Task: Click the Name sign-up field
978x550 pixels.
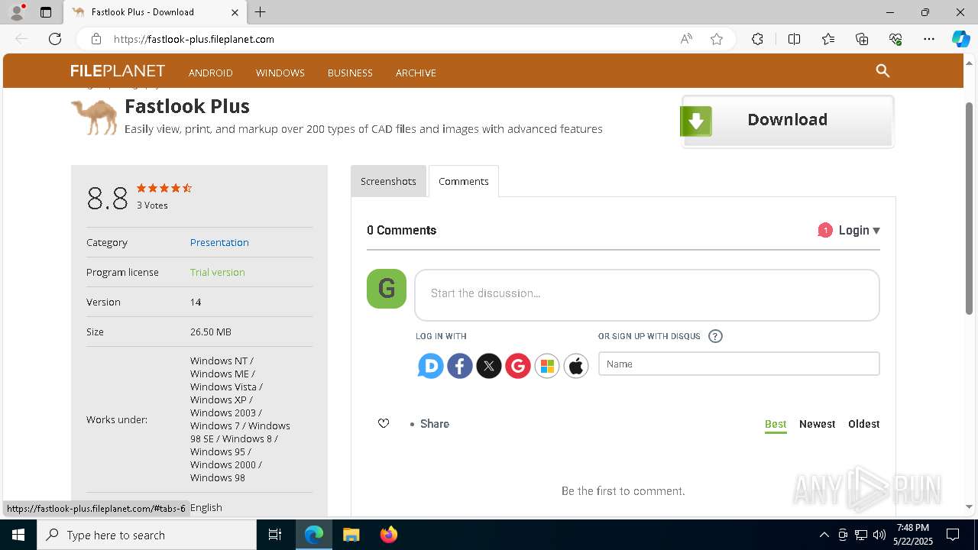Action: 739,364
